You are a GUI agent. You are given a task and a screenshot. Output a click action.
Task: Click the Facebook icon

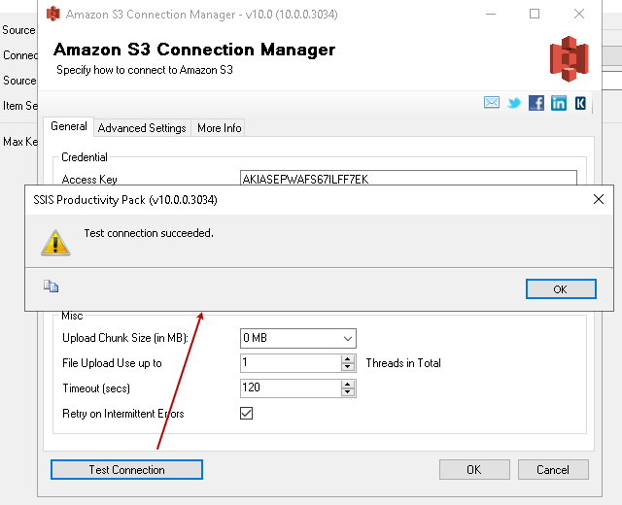[x=536, y=103]
